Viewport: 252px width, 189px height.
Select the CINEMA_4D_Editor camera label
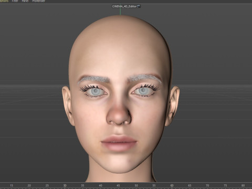pos(124,6)
